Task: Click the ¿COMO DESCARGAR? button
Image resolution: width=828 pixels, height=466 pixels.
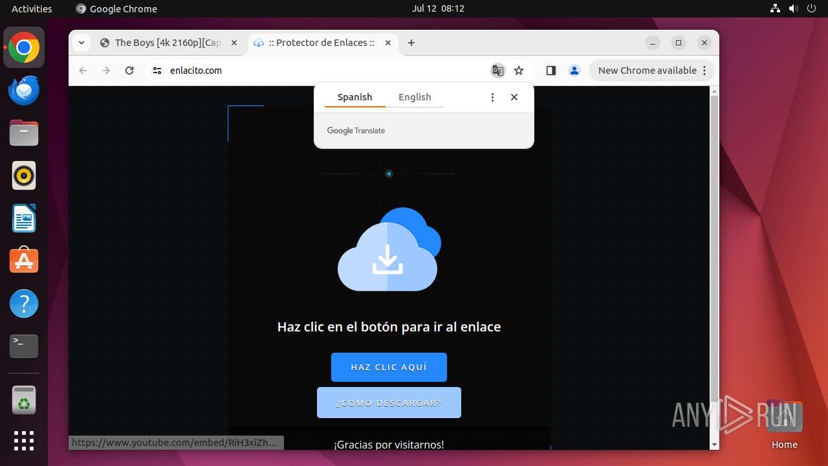Action: (x=389, y=403)
